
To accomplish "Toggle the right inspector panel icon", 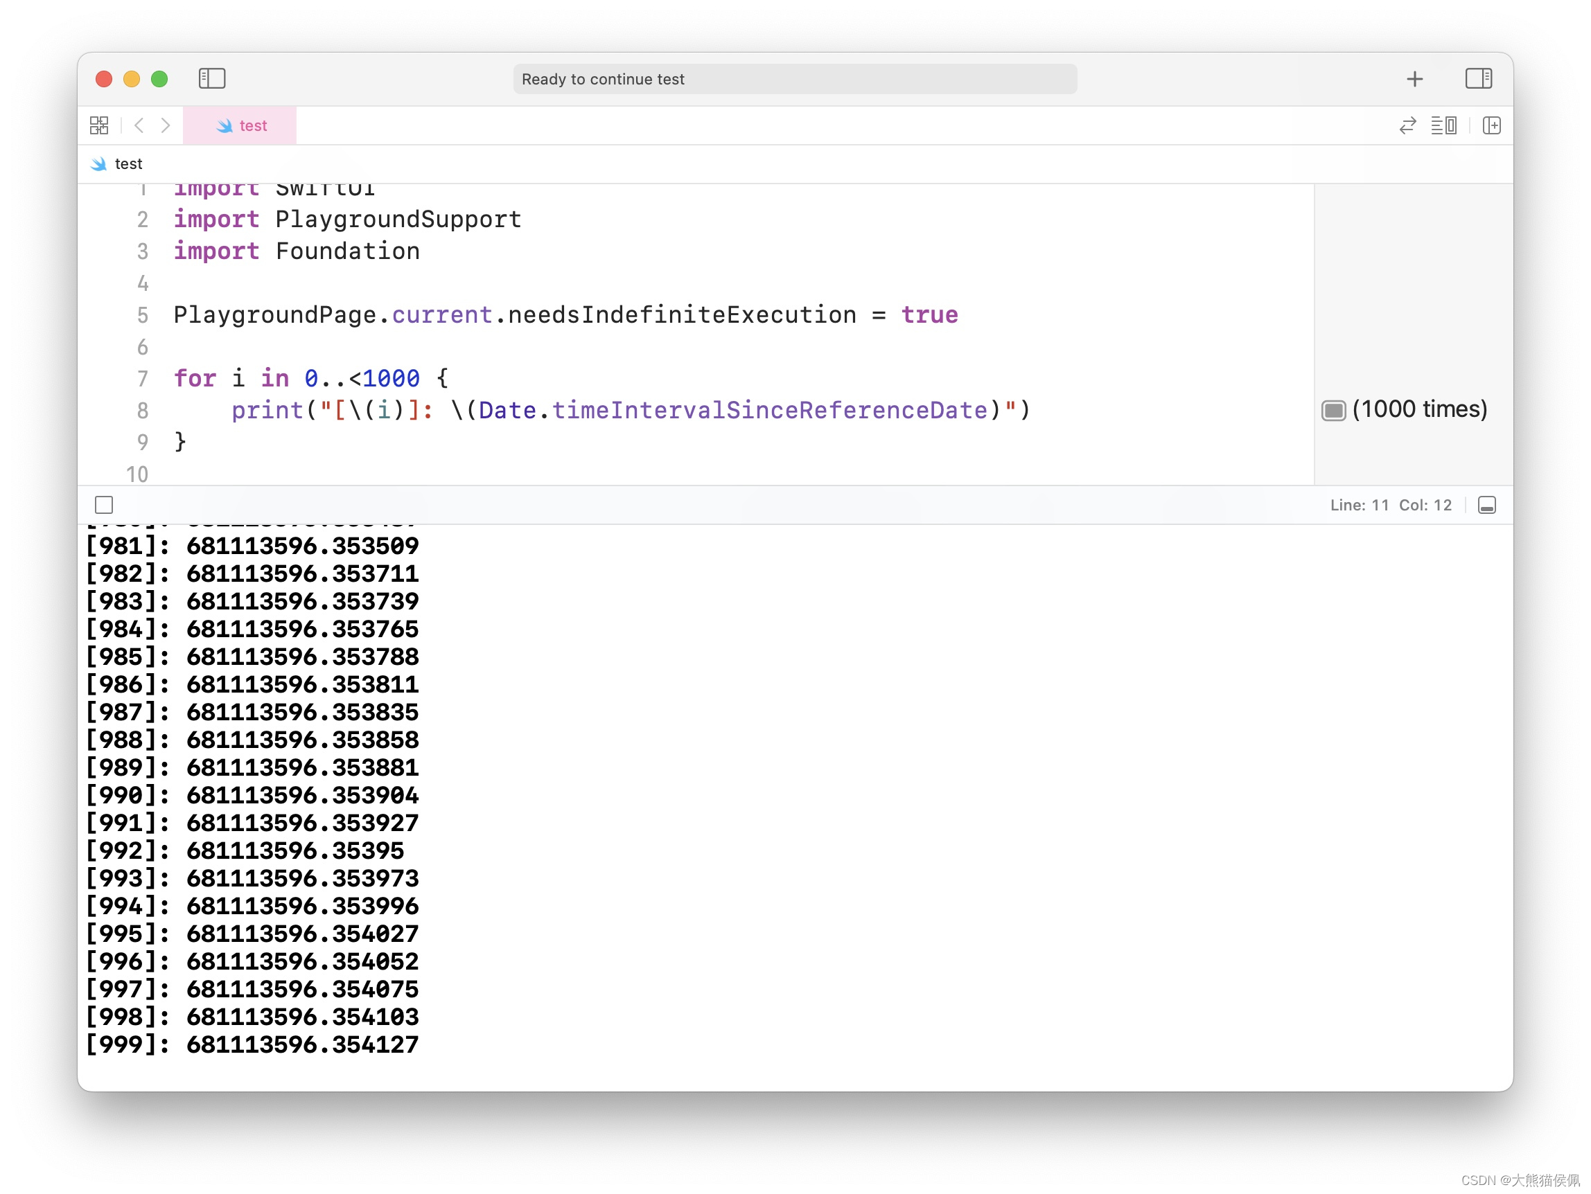I will click(x=1478, y=78).
